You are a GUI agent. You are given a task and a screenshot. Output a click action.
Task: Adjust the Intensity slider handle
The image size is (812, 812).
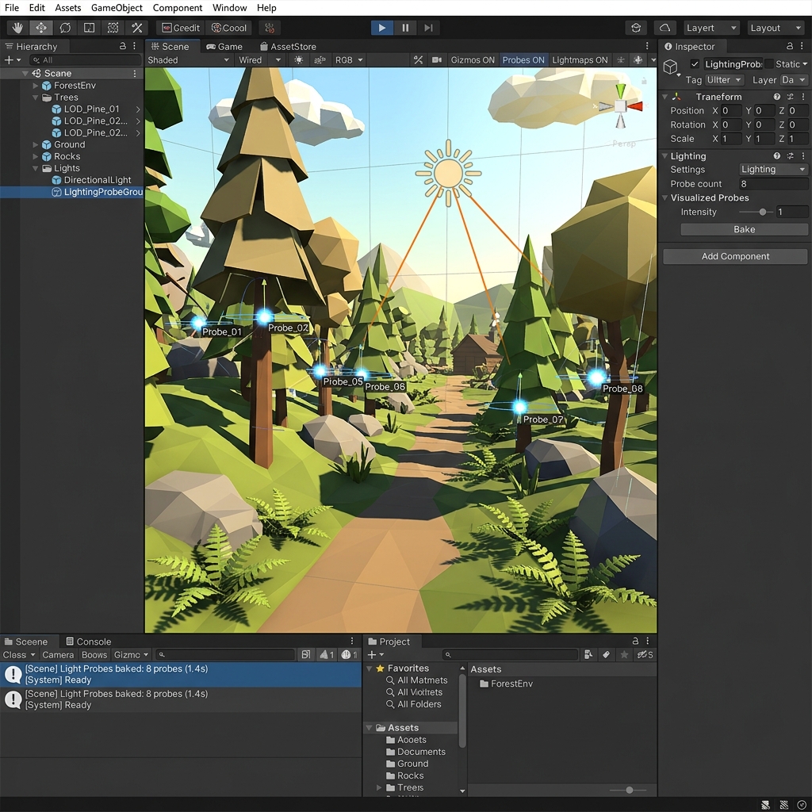762,212
